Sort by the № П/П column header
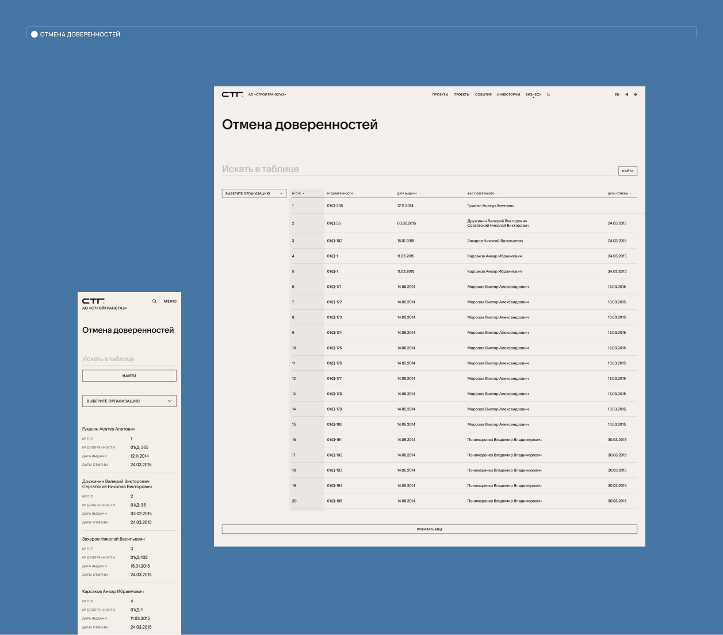723x635 pixels. coord(298,193)
